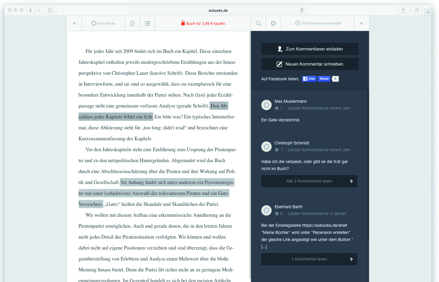Click the sobooks.de address bar
439x282 pixels.
218,10
